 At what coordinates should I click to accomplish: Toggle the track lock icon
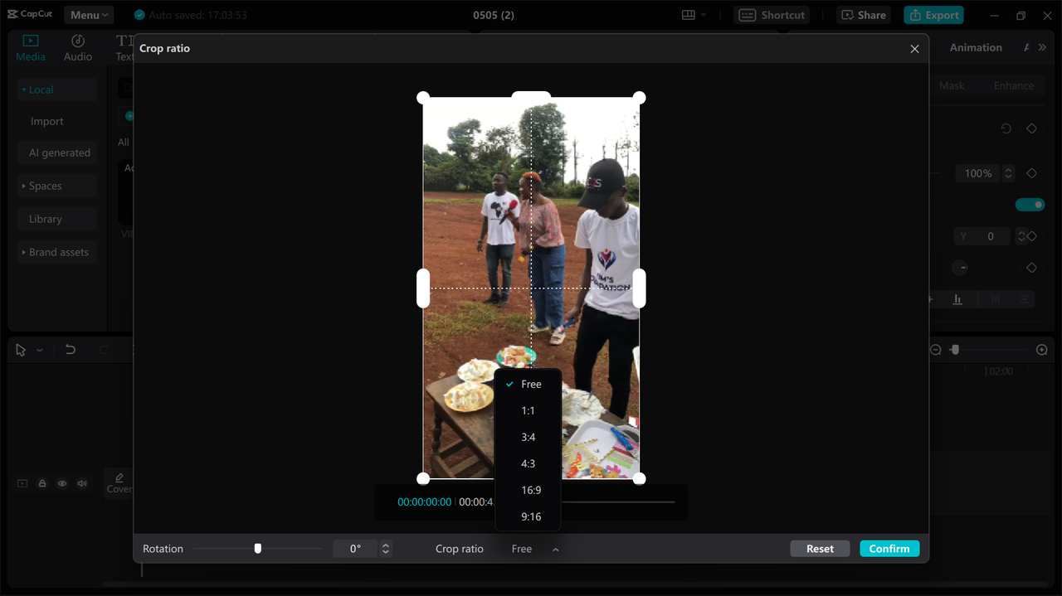click(x=42, y=483)
